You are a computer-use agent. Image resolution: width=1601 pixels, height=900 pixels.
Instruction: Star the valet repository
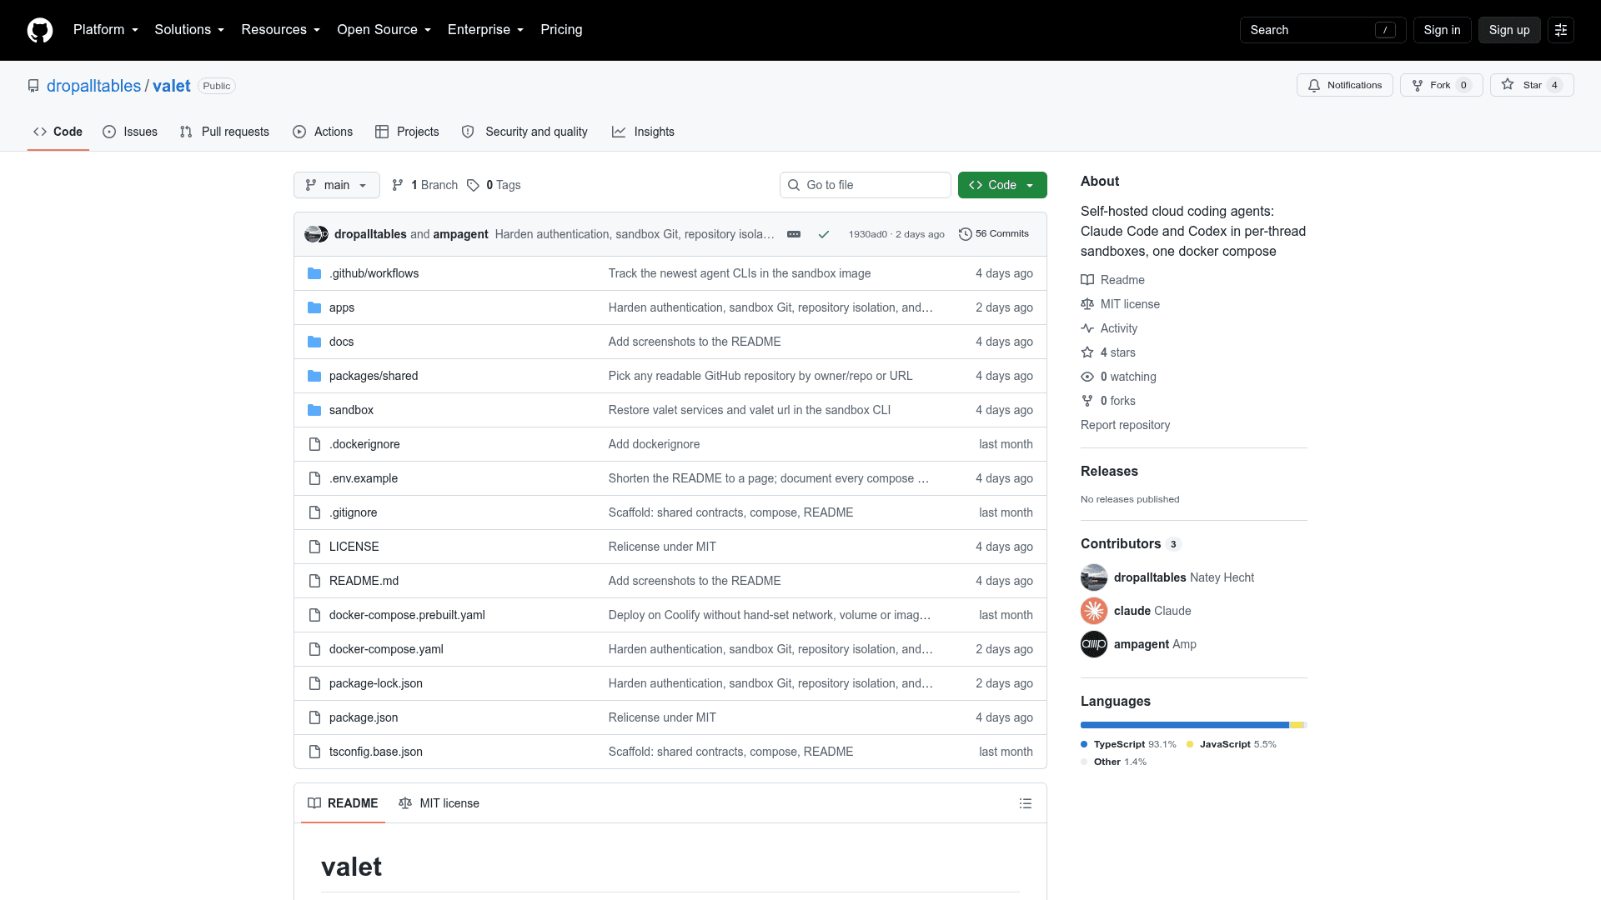(1532, 85)
